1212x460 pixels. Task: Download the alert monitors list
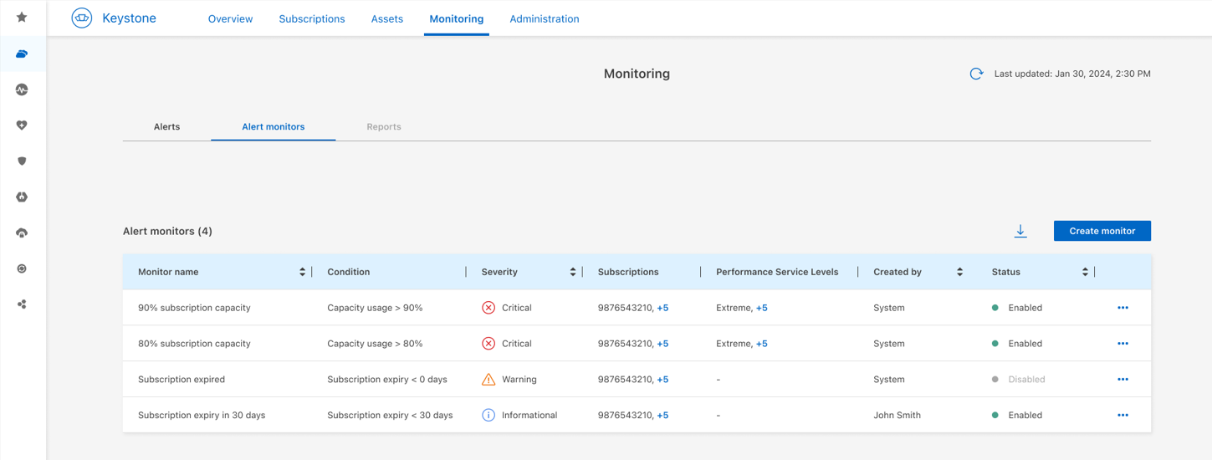pyautogui.click(x=1020, y=232)
